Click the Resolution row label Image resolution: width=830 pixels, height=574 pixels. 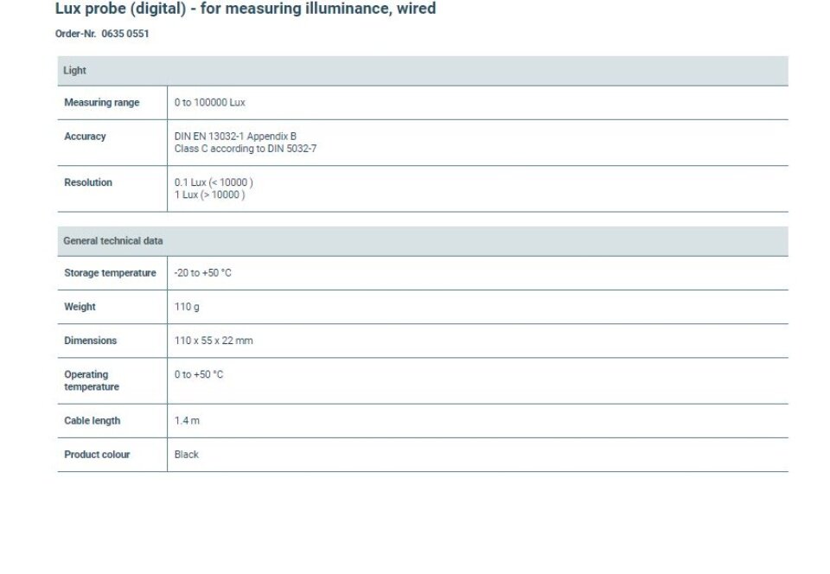(x=88, y=182)
